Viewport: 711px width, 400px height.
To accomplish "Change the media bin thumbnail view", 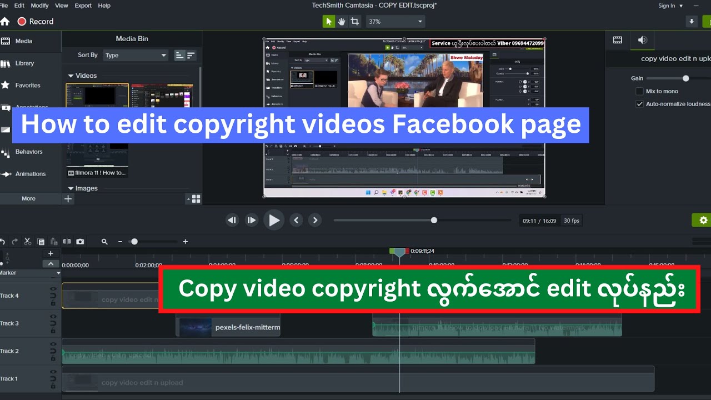I will 194,198.
